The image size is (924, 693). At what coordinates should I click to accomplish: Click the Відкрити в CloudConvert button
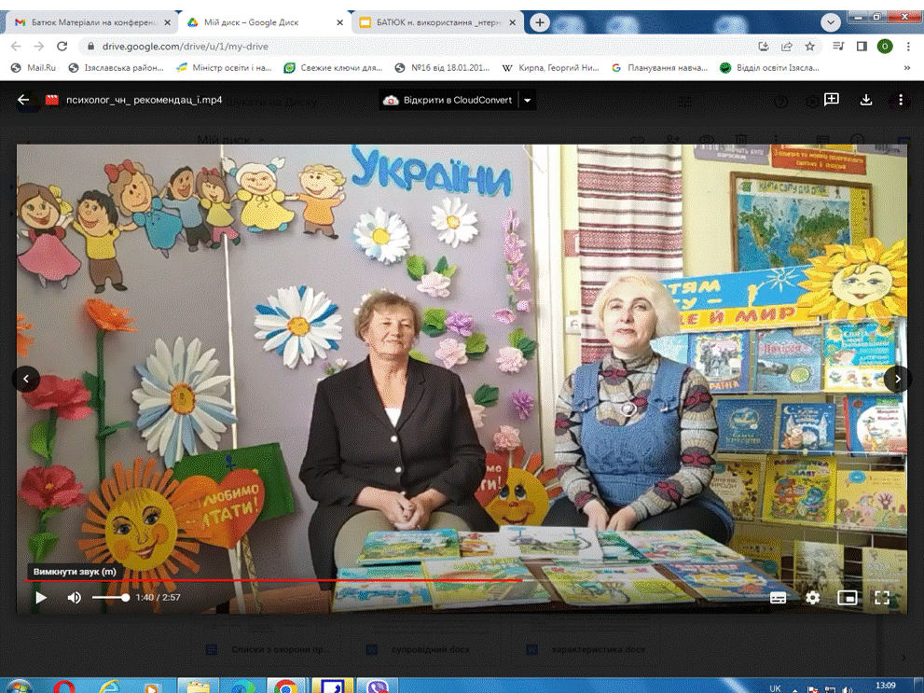(448, 100)
